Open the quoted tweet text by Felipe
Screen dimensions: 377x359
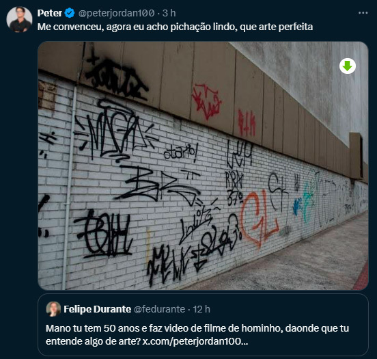pyautogui.click(x=197, y=334)
